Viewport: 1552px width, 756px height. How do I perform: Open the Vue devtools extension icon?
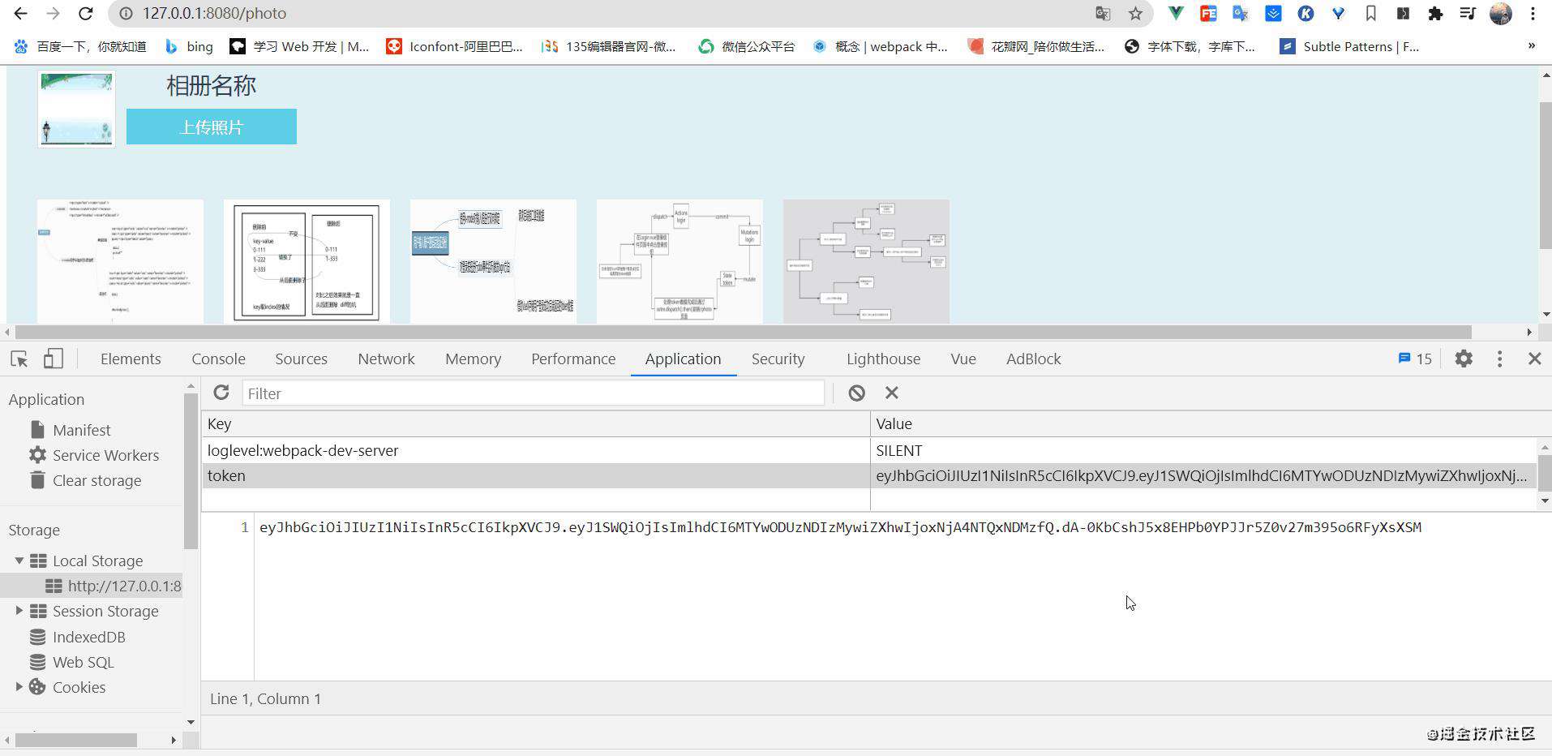[1176, 14]
